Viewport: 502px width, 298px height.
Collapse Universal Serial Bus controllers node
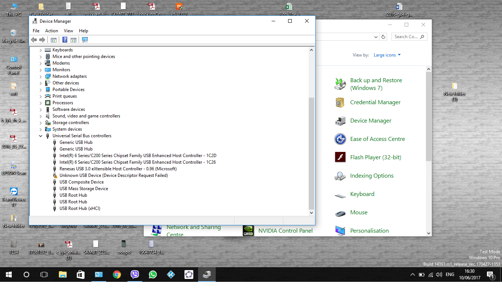[x=40, y=136]
